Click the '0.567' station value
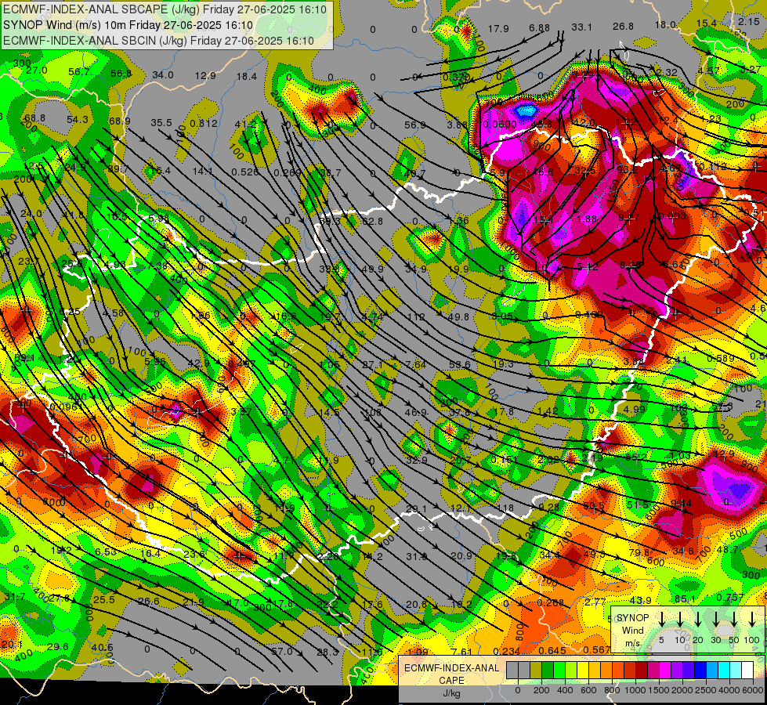767x705 pixels. (597, 649)
